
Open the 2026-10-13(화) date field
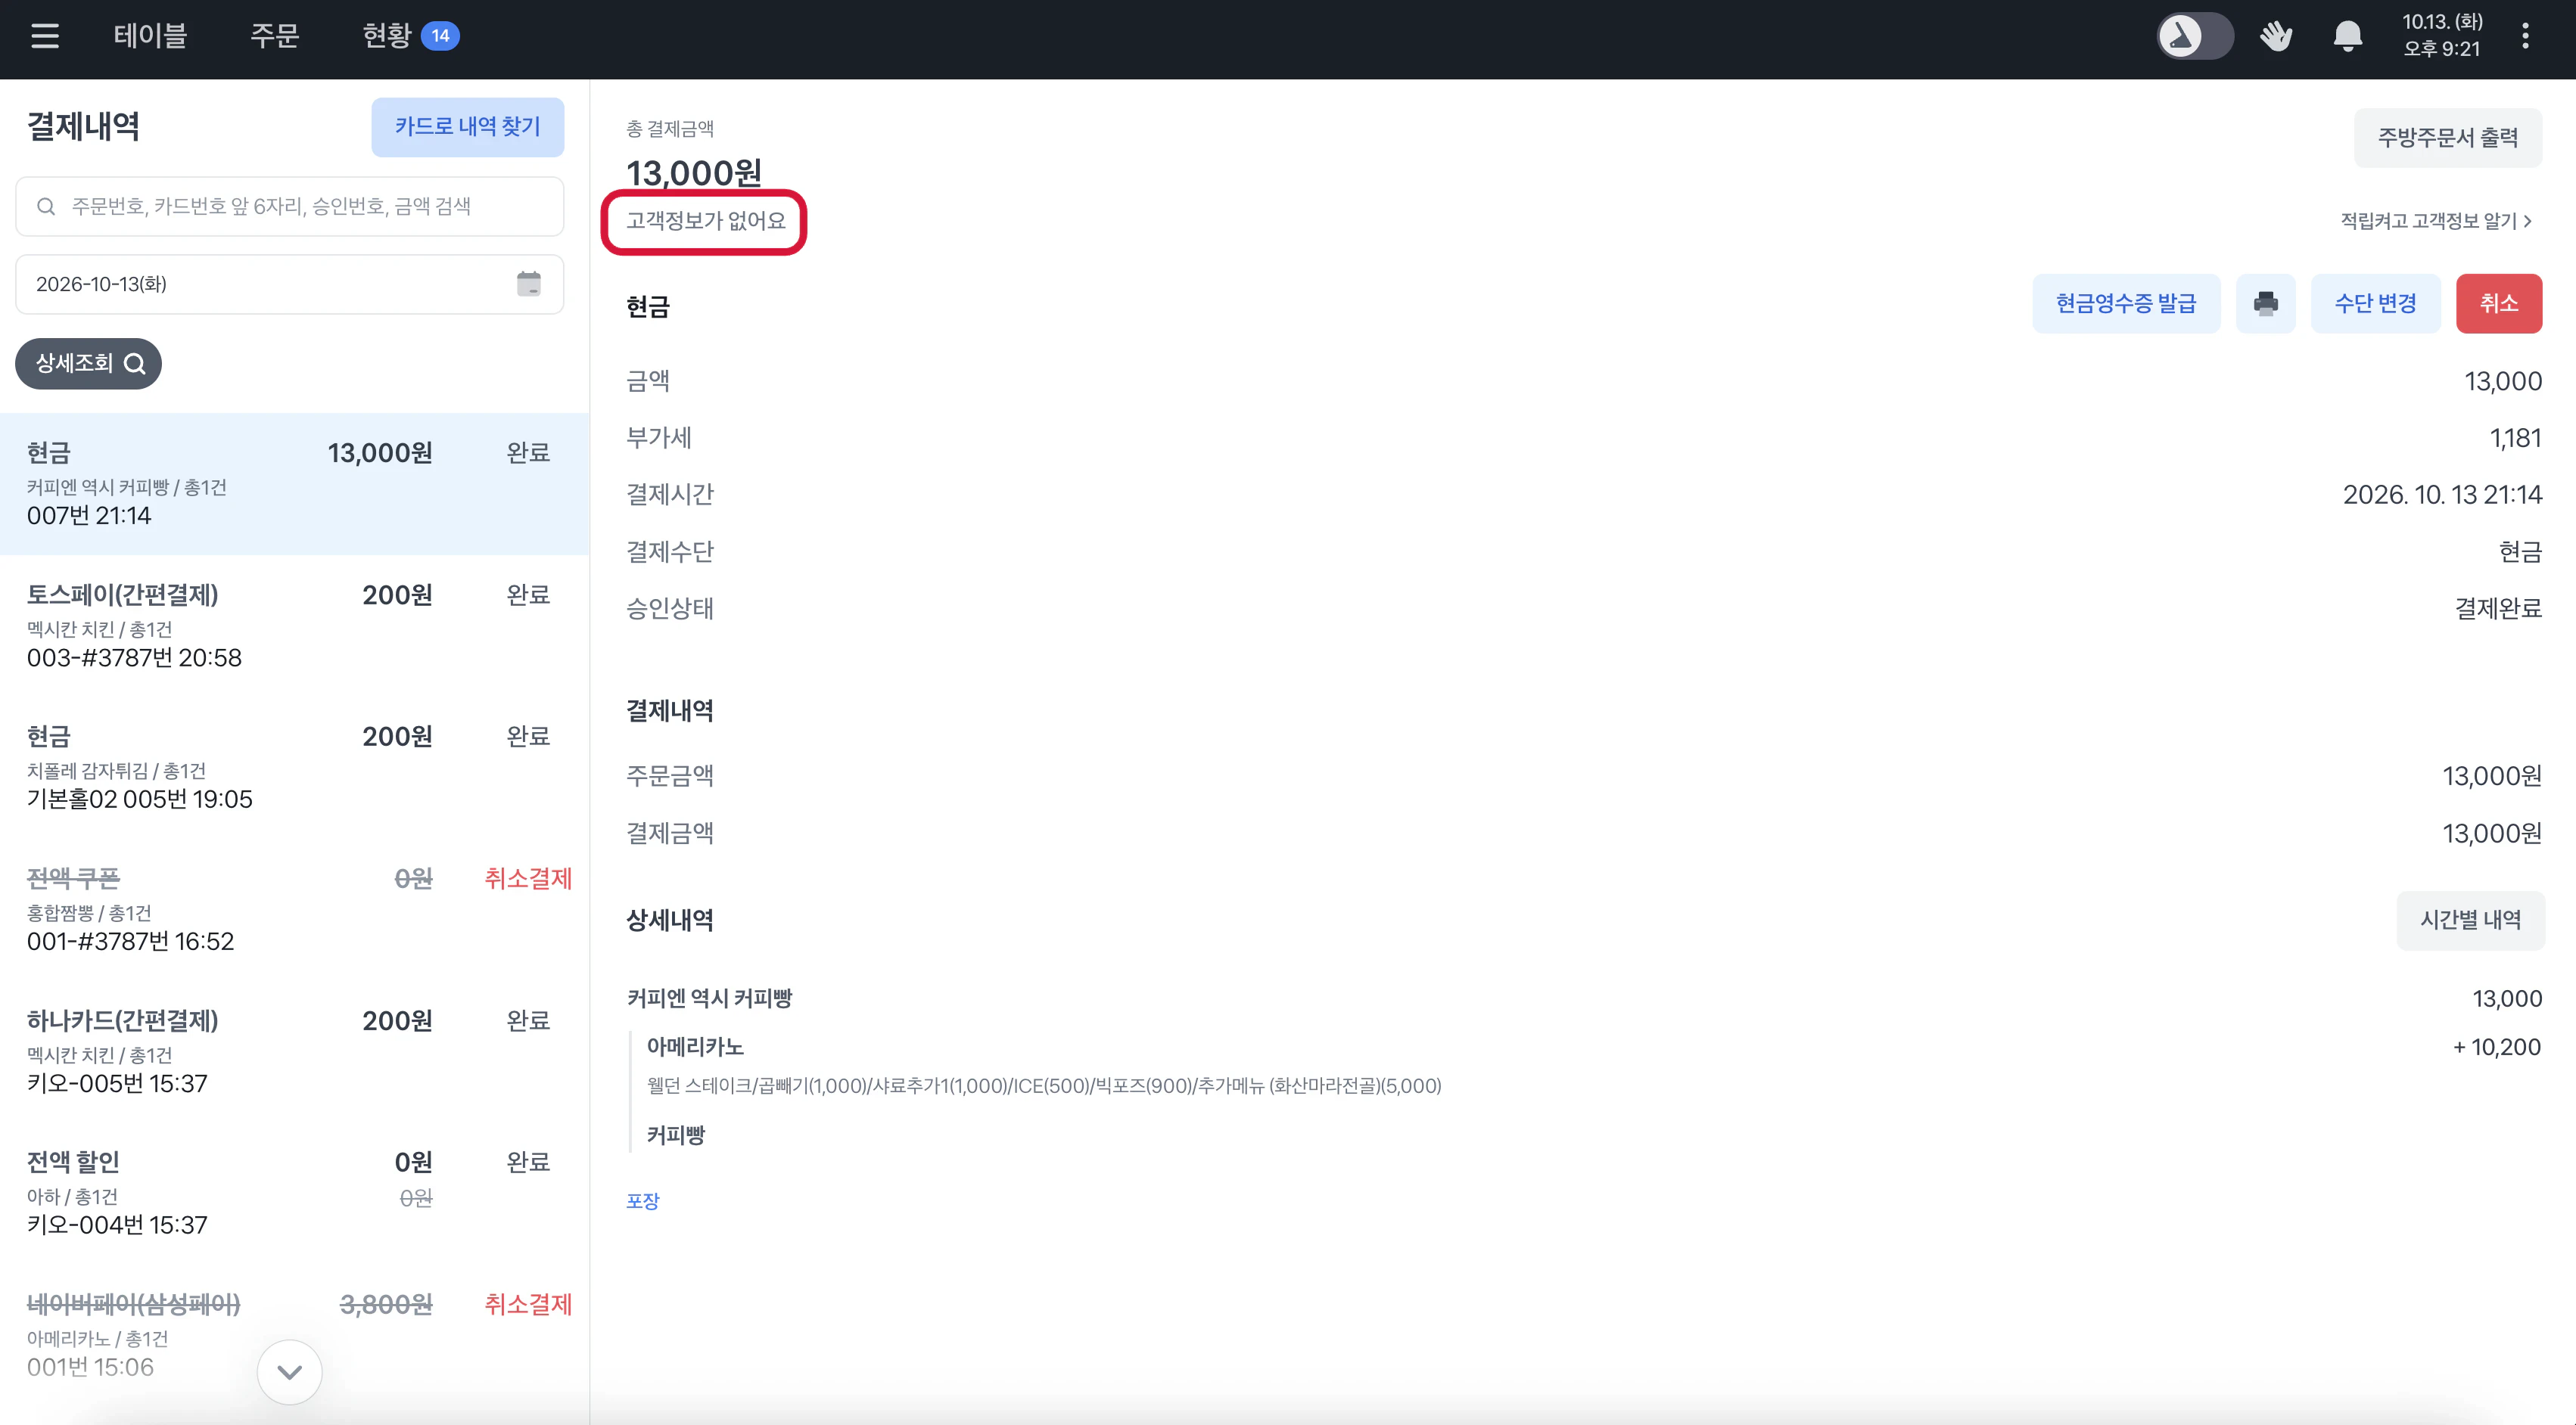pos(290,284)
